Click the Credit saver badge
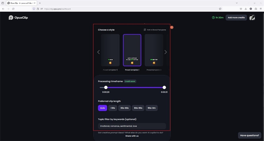The width and height of the screenshot is (264, 141). [130, 81]
